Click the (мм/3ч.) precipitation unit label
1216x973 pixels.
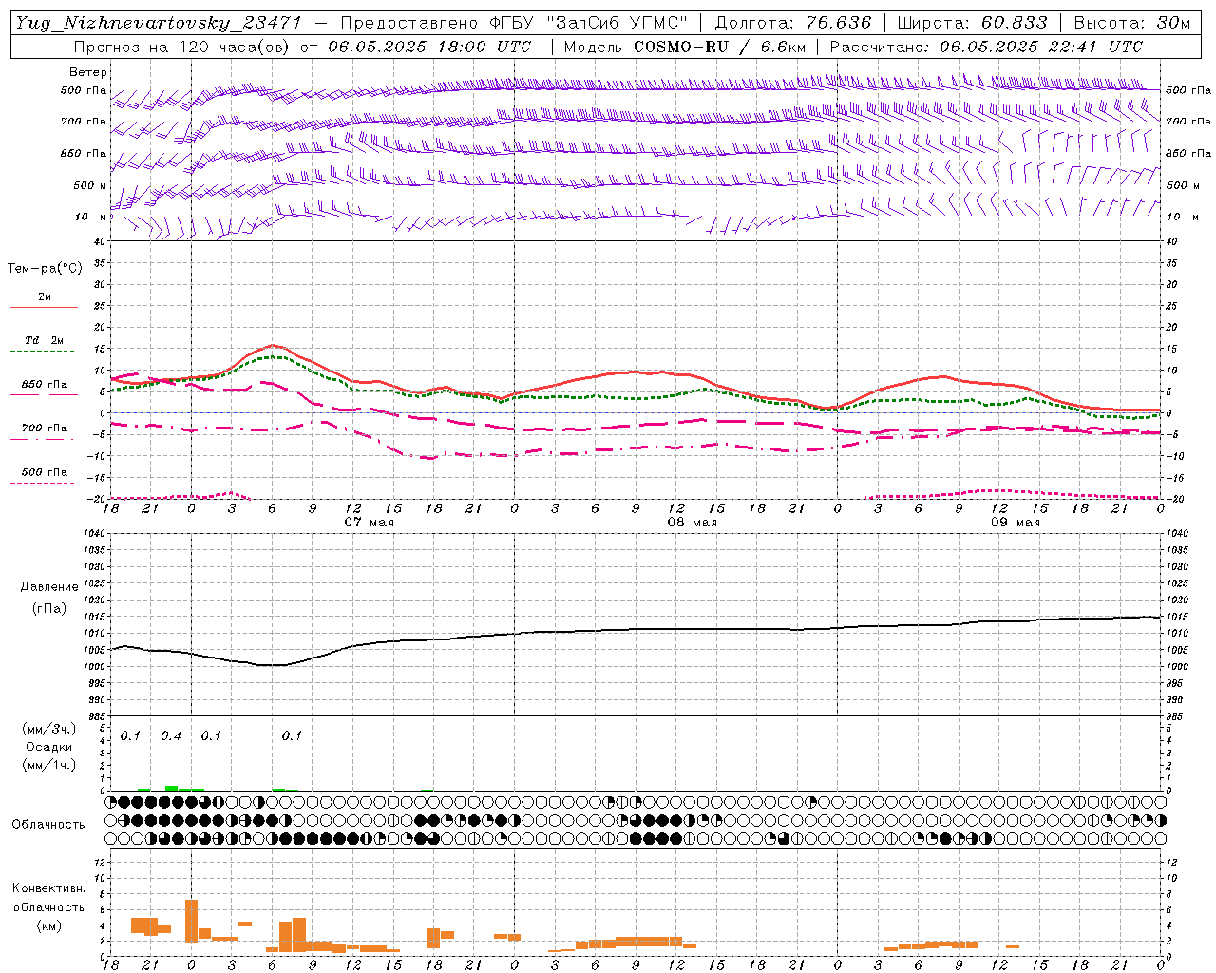click(x=49, y=729)
